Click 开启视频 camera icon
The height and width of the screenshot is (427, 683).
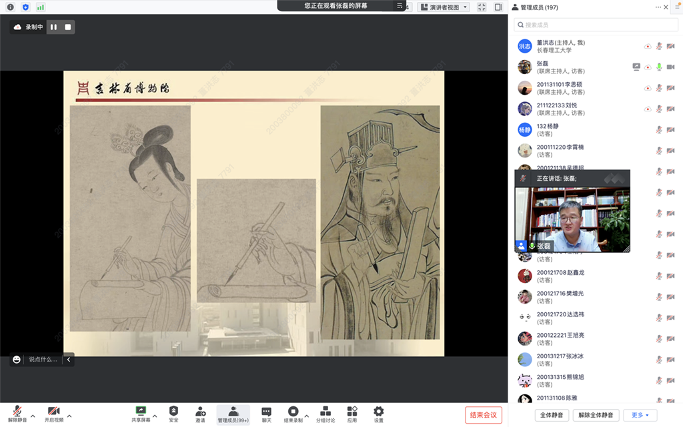point(53,411)
